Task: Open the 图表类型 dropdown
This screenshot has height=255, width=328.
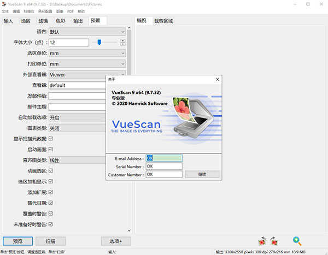Action: click(x=78, y=128)
